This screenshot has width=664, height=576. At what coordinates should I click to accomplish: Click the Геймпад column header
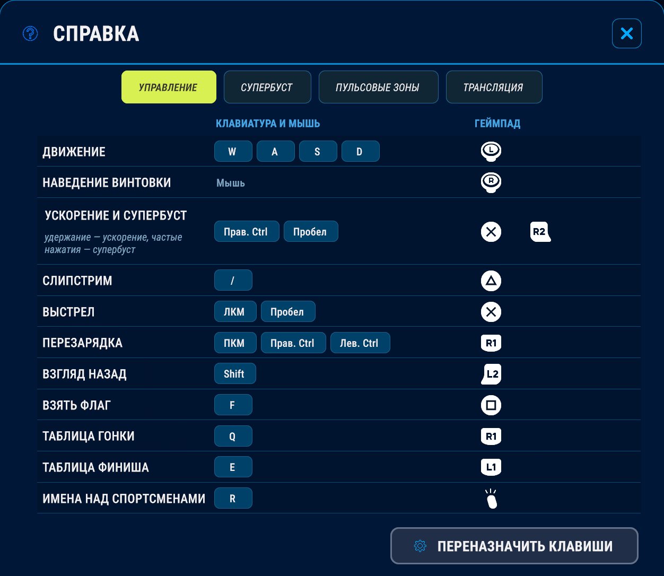[497, 124]
